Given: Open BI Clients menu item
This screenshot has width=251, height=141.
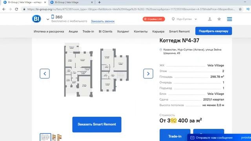Looking at the screenshot, I should point(105,31).
